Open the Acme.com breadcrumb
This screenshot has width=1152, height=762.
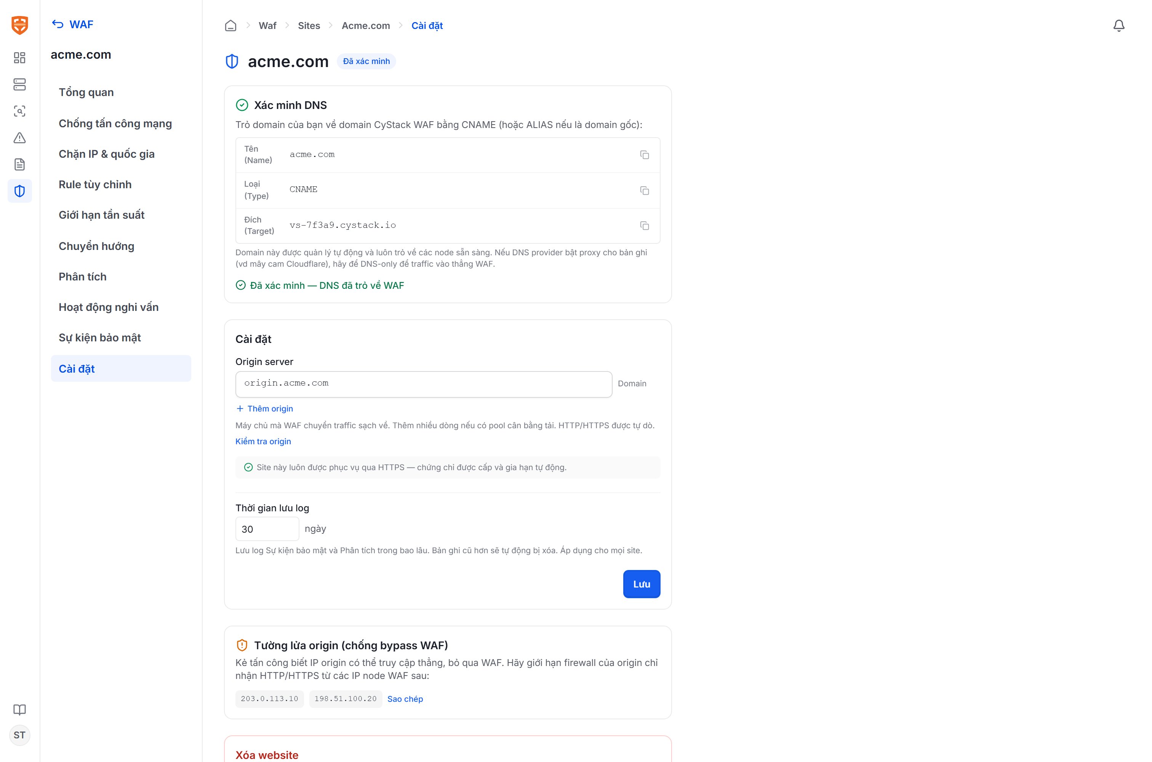[x=366, y=26]
